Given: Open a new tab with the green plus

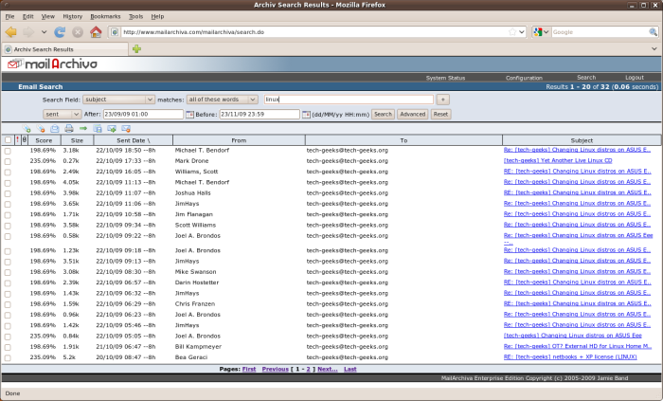Looking at the screenshot, I should pyautogui.click(x=136, y=49).
